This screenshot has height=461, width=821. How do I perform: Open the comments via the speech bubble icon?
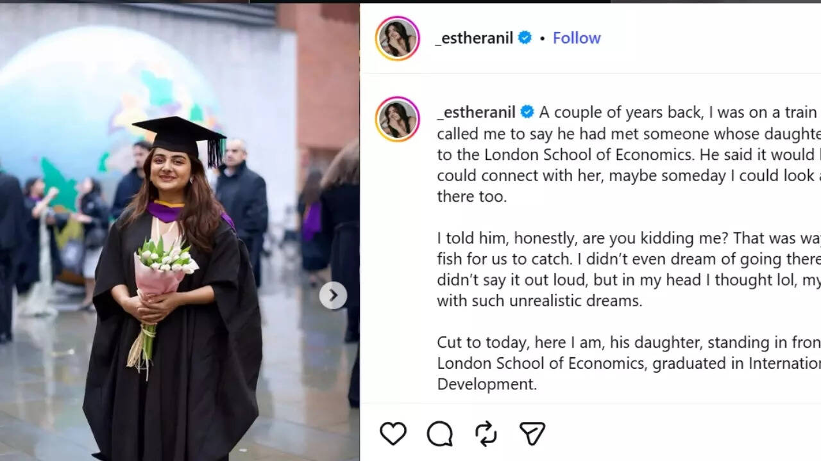[x=438, y=433]
